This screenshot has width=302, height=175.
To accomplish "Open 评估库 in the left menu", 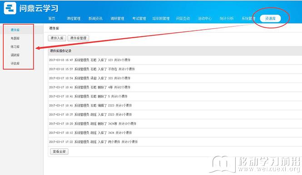I will tap(15, 63).
